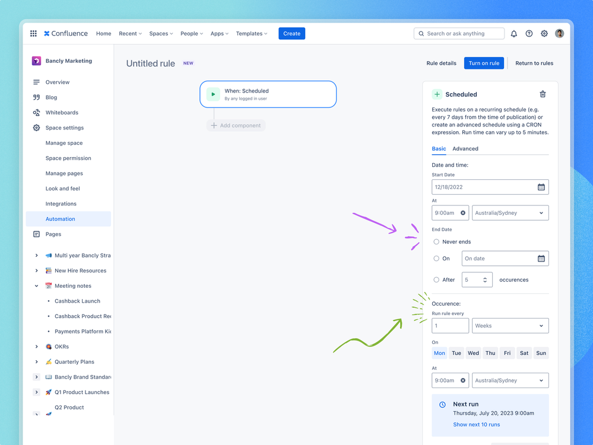Open Automation in sidebar
This screenshot has height=445, width=593.
tap(68, 219)
